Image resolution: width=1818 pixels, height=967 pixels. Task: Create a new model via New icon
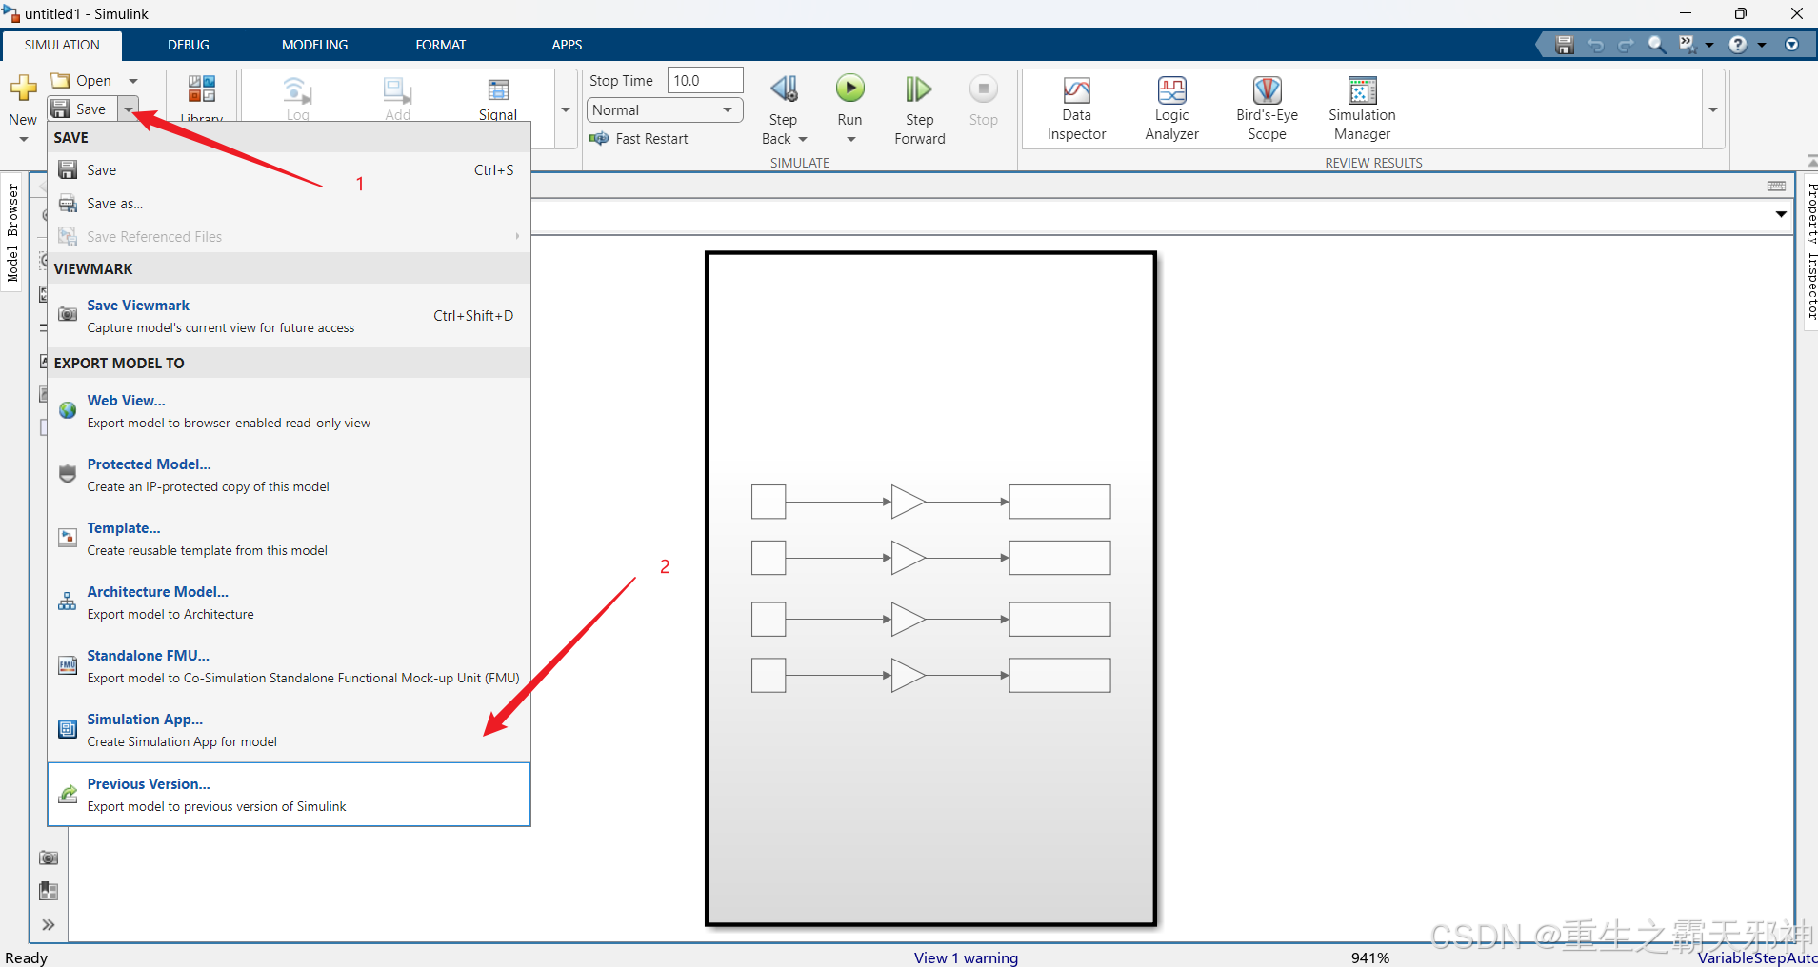(x=22, y=86)
